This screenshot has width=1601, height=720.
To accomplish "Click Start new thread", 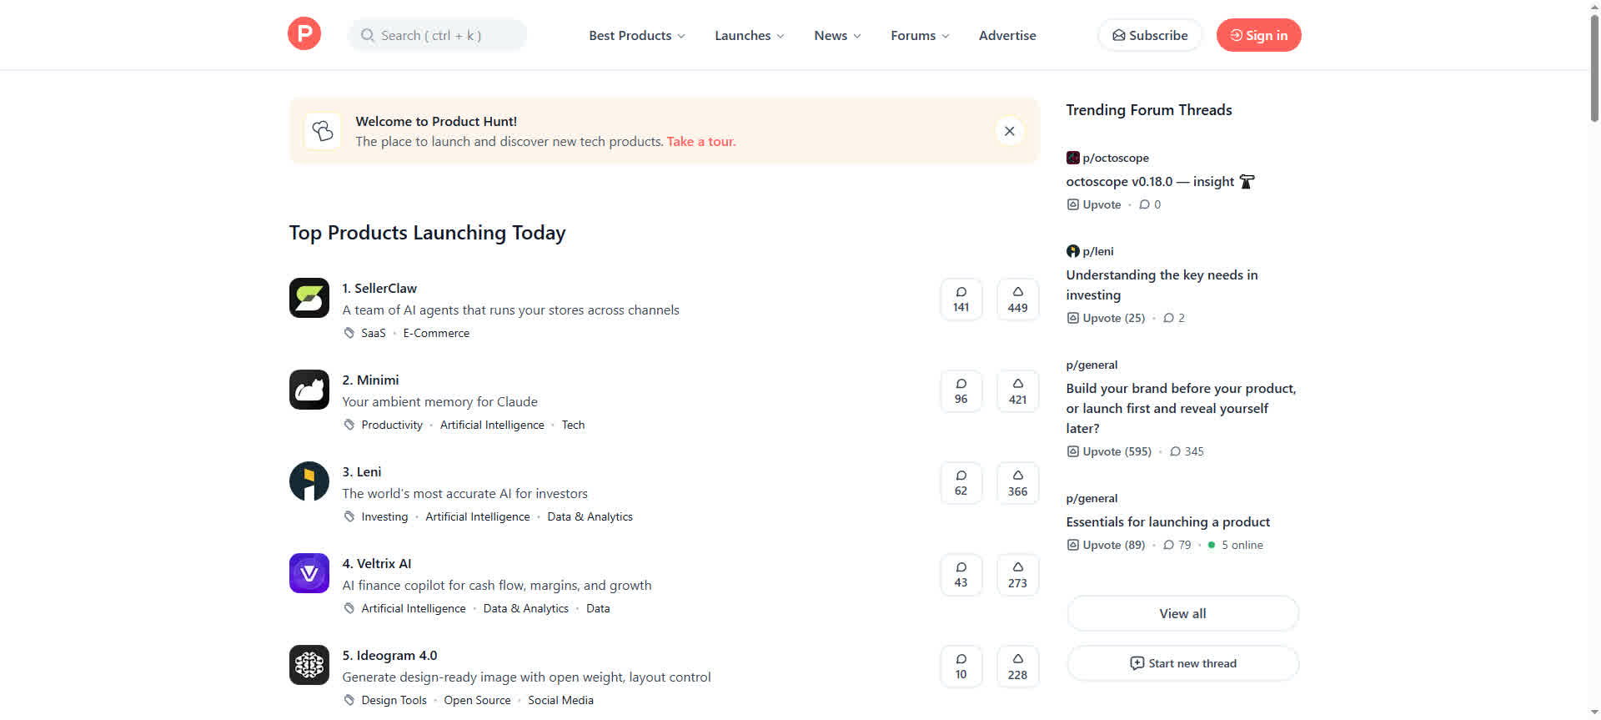I will click(1182, 663).
